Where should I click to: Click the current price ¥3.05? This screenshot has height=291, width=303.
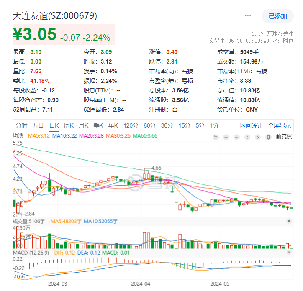[x=35, y=34]
